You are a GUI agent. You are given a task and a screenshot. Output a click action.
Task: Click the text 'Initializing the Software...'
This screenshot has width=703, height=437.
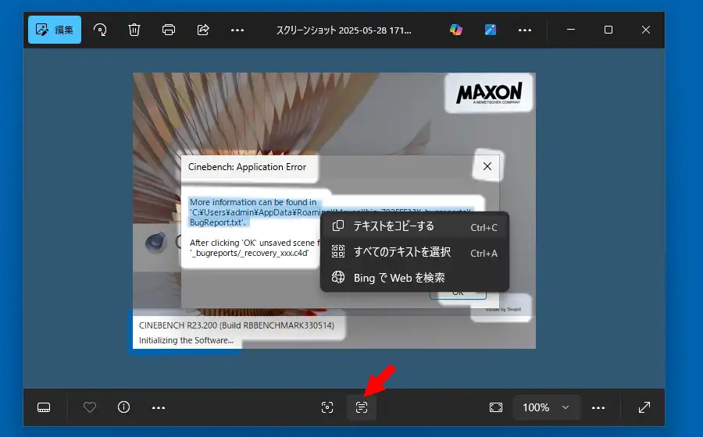click(186, 340)
